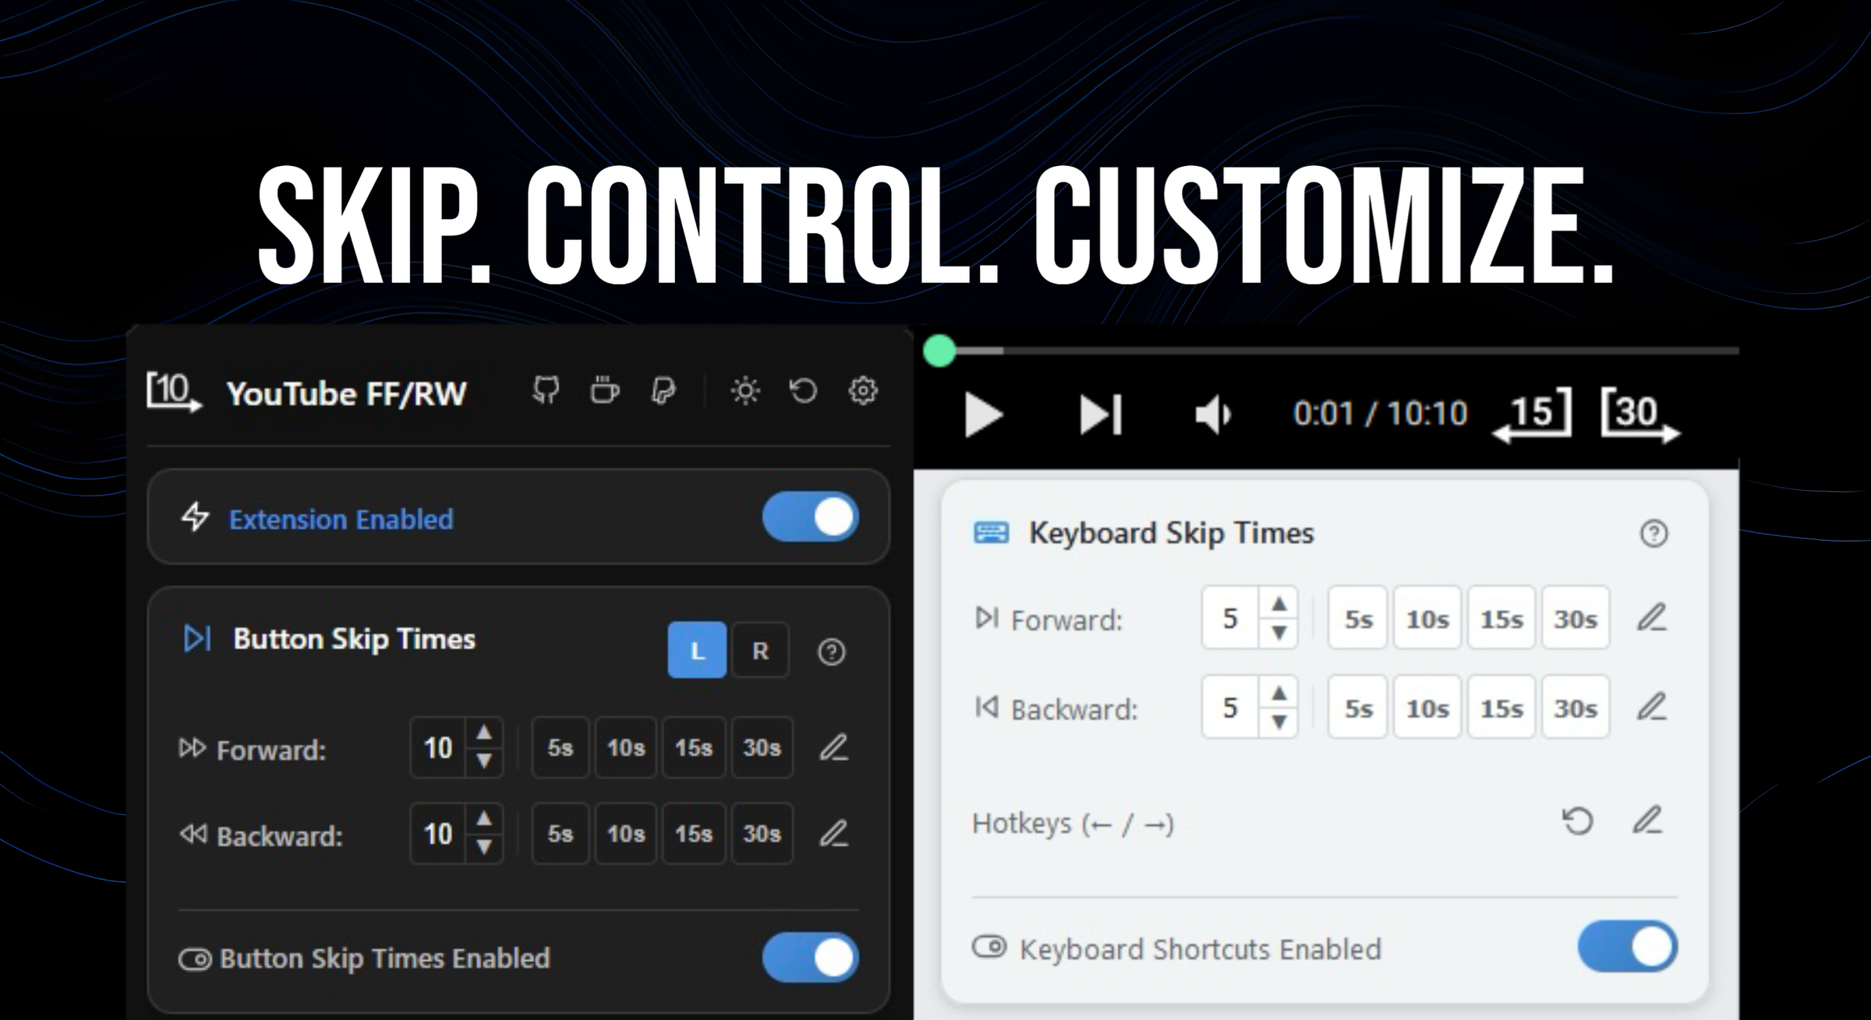Viewport: 1871px width, 1020px height.
Task: Decrease keyboard Backward skip value
Action: [x=1279, y=722]
